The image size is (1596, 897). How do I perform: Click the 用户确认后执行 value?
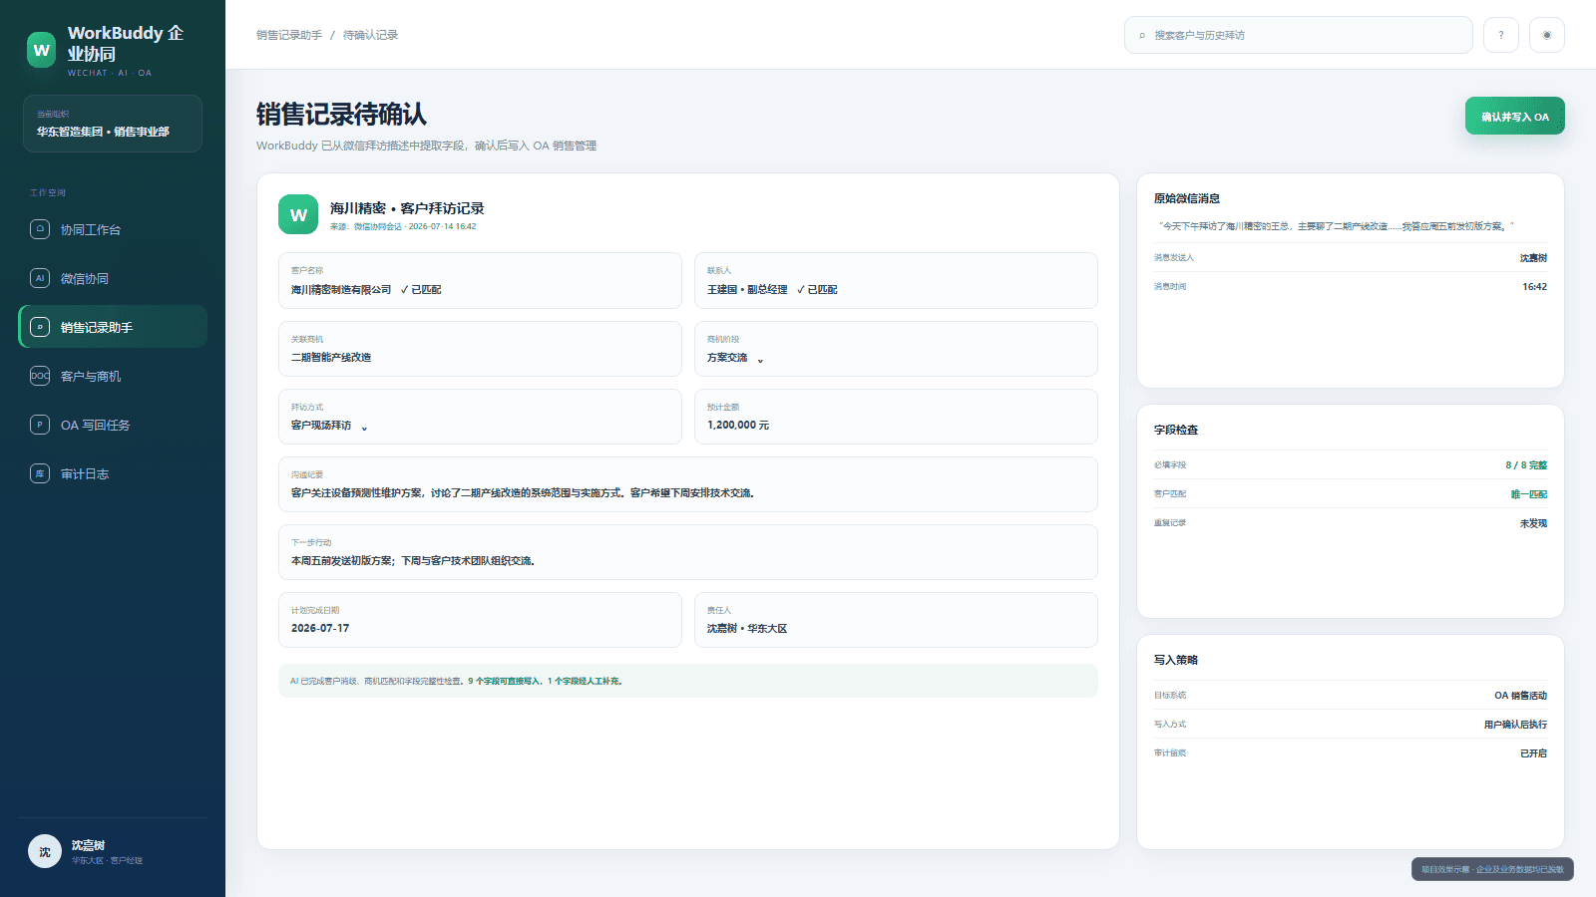coord(1515,725)
